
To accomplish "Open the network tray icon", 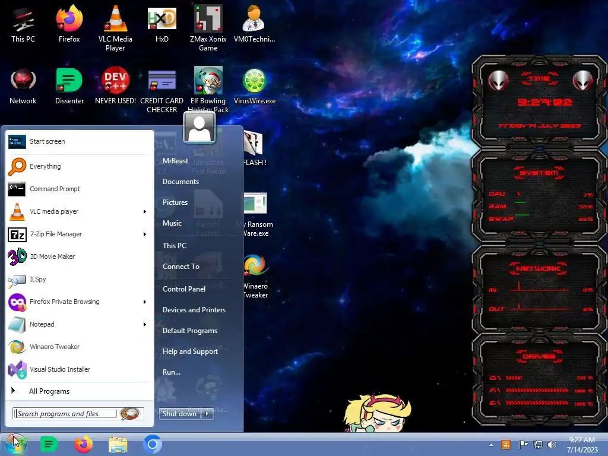I will [538, 445].
